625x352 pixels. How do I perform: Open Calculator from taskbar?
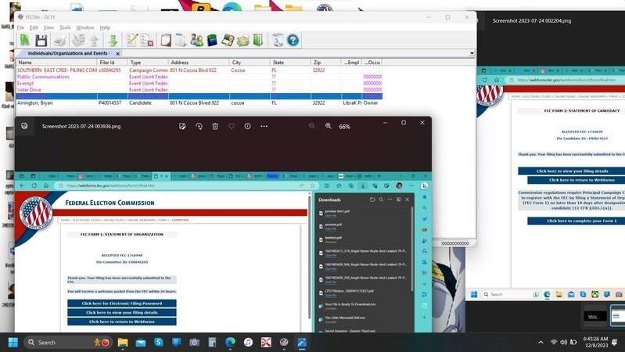(x=212, y=343)
